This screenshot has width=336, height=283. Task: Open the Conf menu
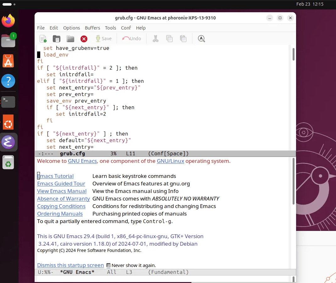point(126,28)
